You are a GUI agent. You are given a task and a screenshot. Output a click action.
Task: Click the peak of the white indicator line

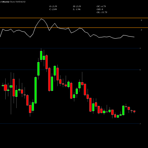(41, 19)
